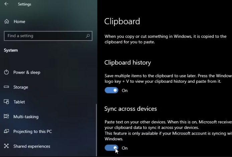Open Multi-tasking settings
This screenshot has width=232, height=157.
pos(26,116)
